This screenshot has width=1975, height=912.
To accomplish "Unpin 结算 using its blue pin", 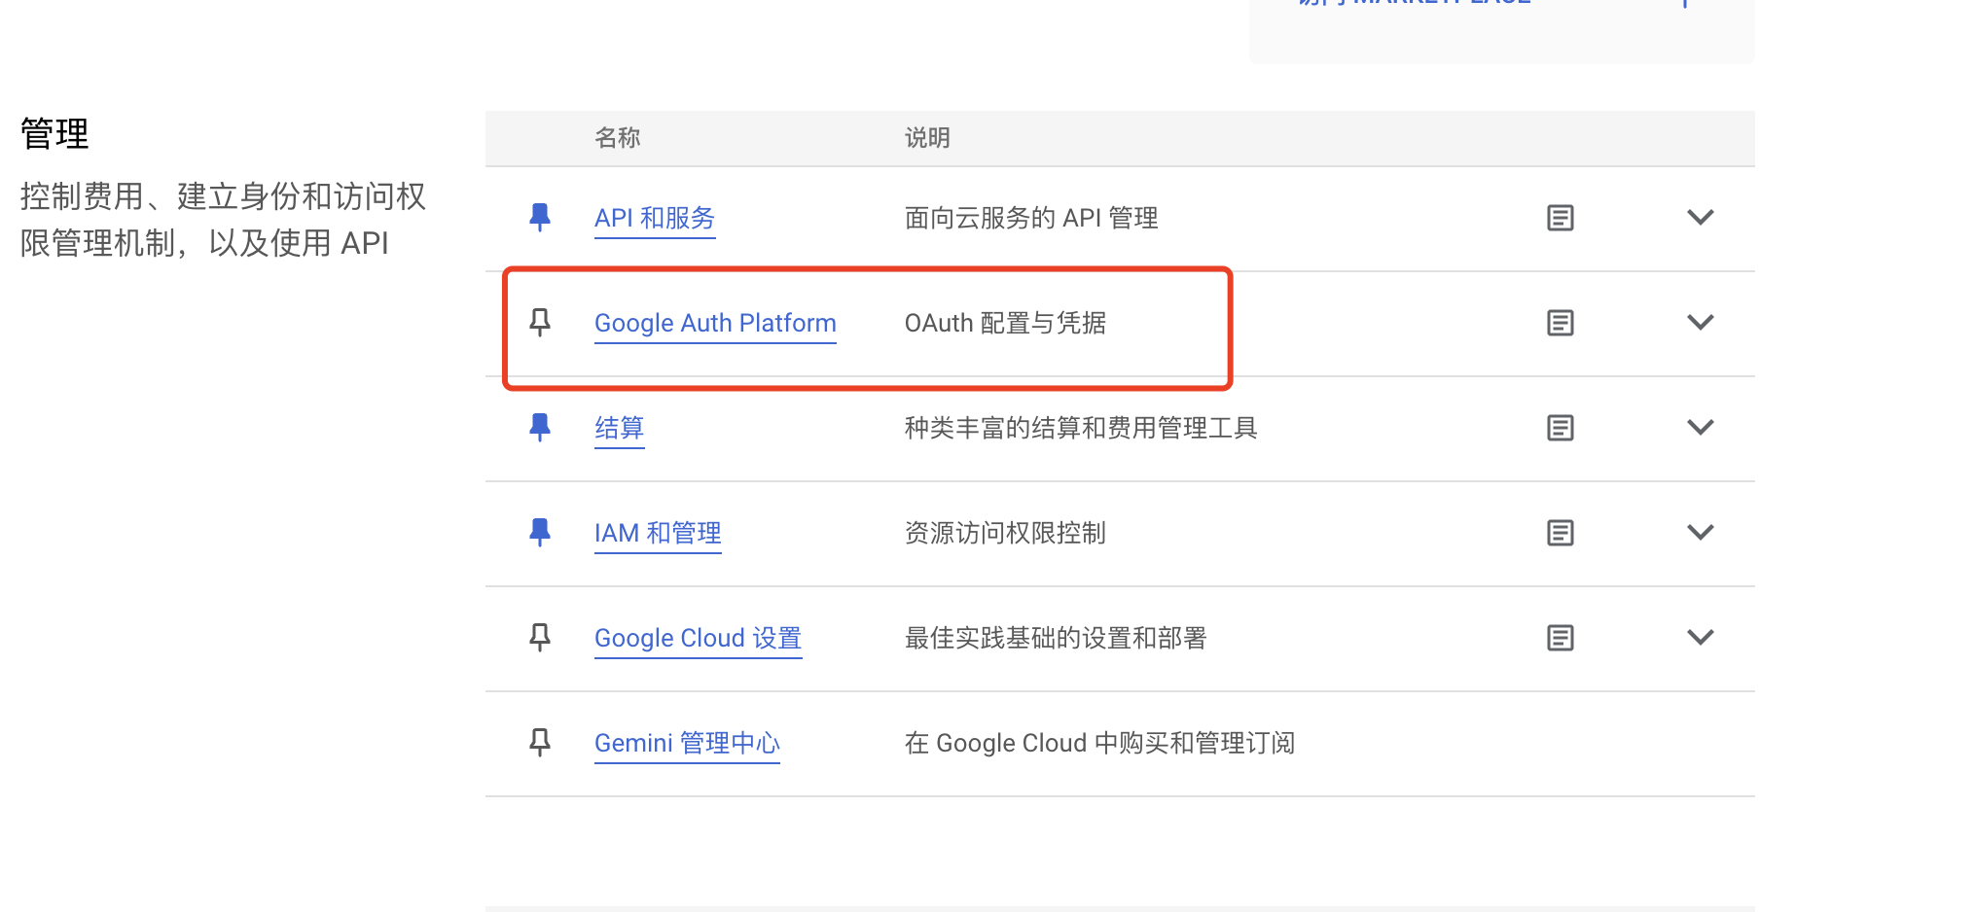I will (x=540, y=427).
